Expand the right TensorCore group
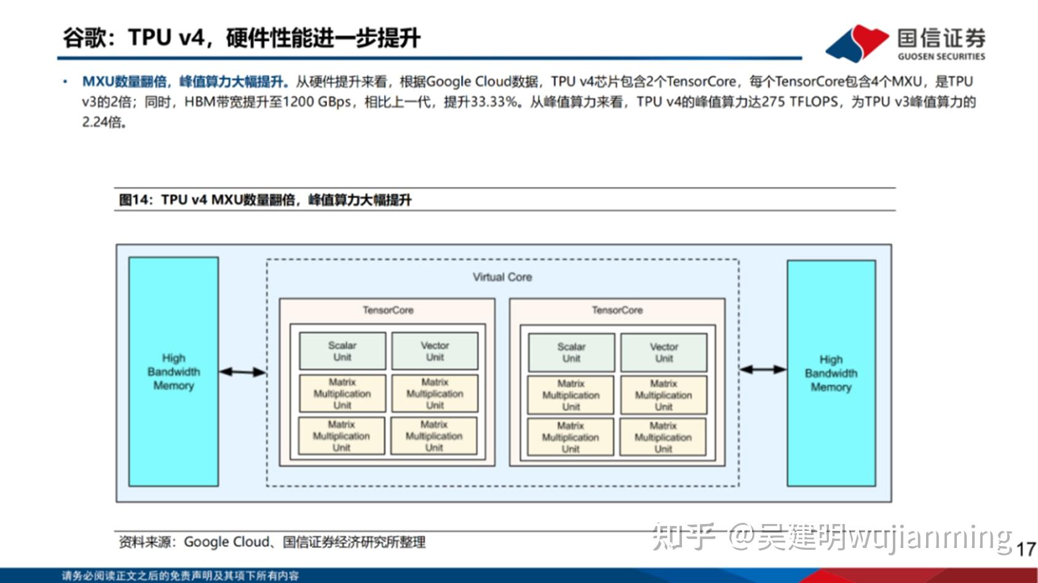The height and width of the screenshot is (583, 1038). pyautogui.click(x=617, y=310)
